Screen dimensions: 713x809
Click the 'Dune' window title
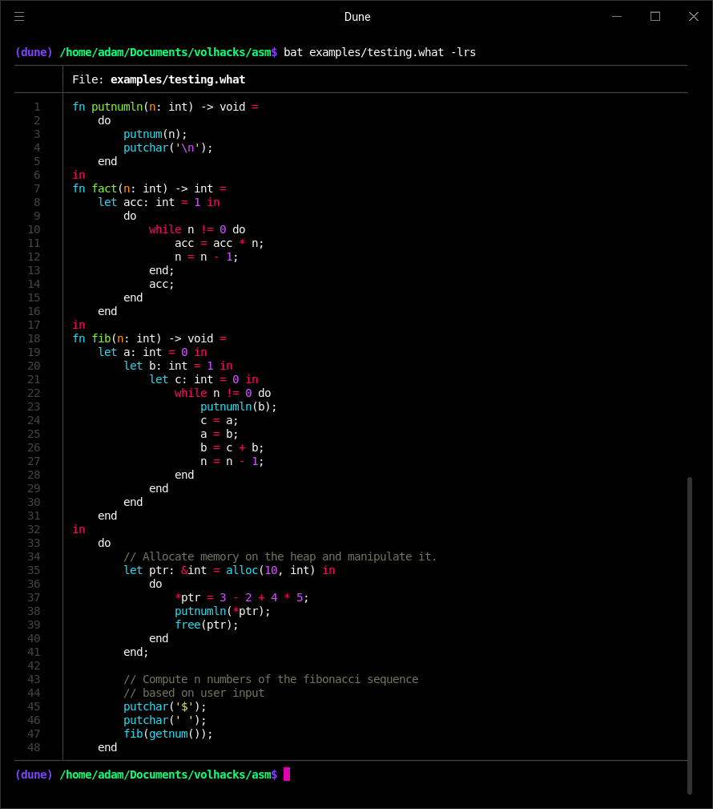357,17
